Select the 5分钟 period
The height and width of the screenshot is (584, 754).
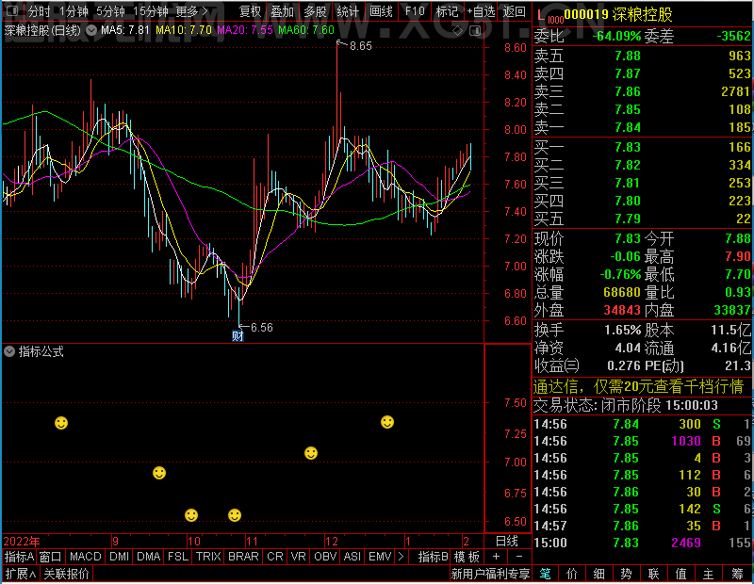pyautogui.click(x=110, y=11)
